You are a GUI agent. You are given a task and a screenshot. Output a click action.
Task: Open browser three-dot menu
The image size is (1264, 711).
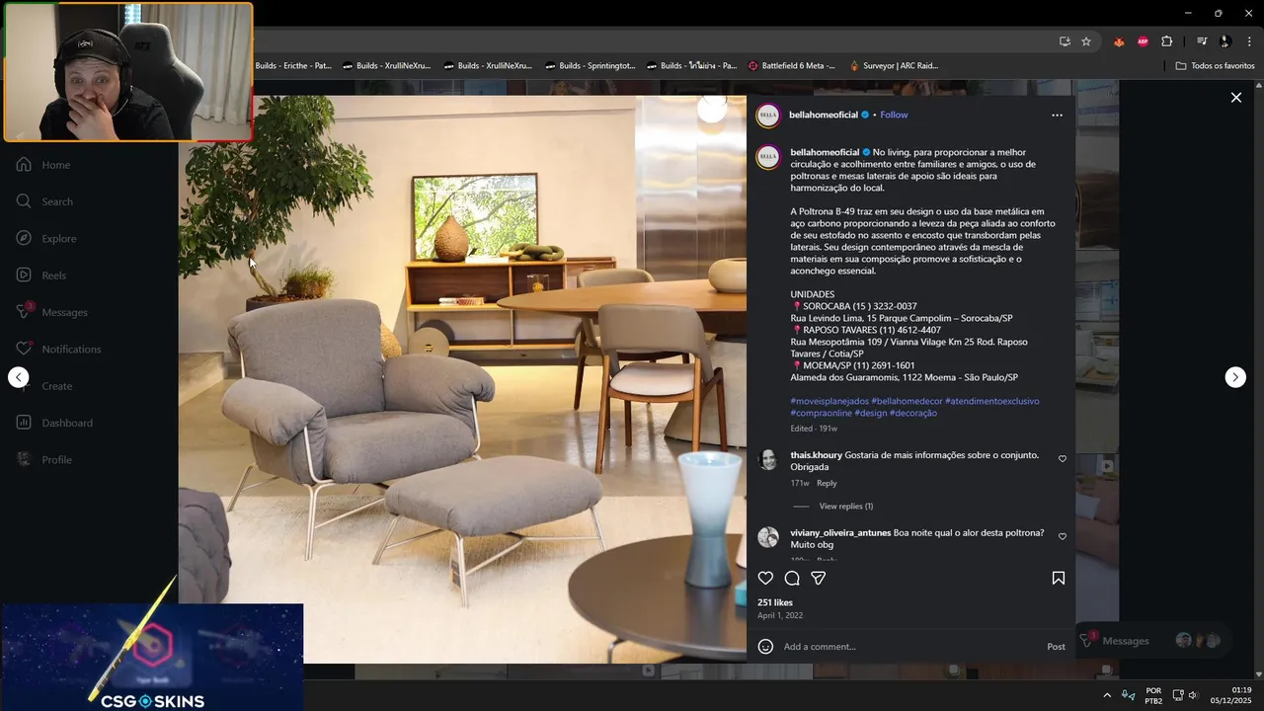click(x=1249, y=41)
